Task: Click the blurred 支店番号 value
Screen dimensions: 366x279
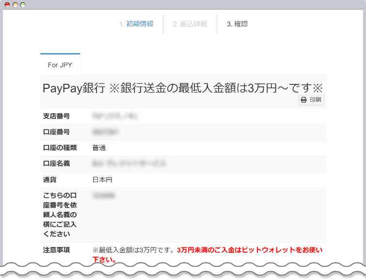Action: pos(115,116)
